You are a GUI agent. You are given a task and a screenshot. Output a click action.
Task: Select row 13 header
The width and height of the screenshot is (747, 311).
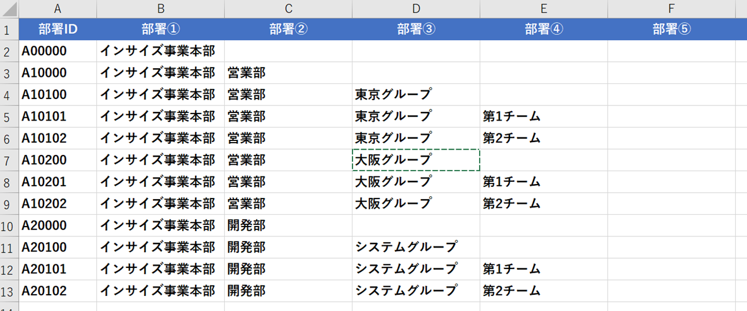click(x=9, y=291)
